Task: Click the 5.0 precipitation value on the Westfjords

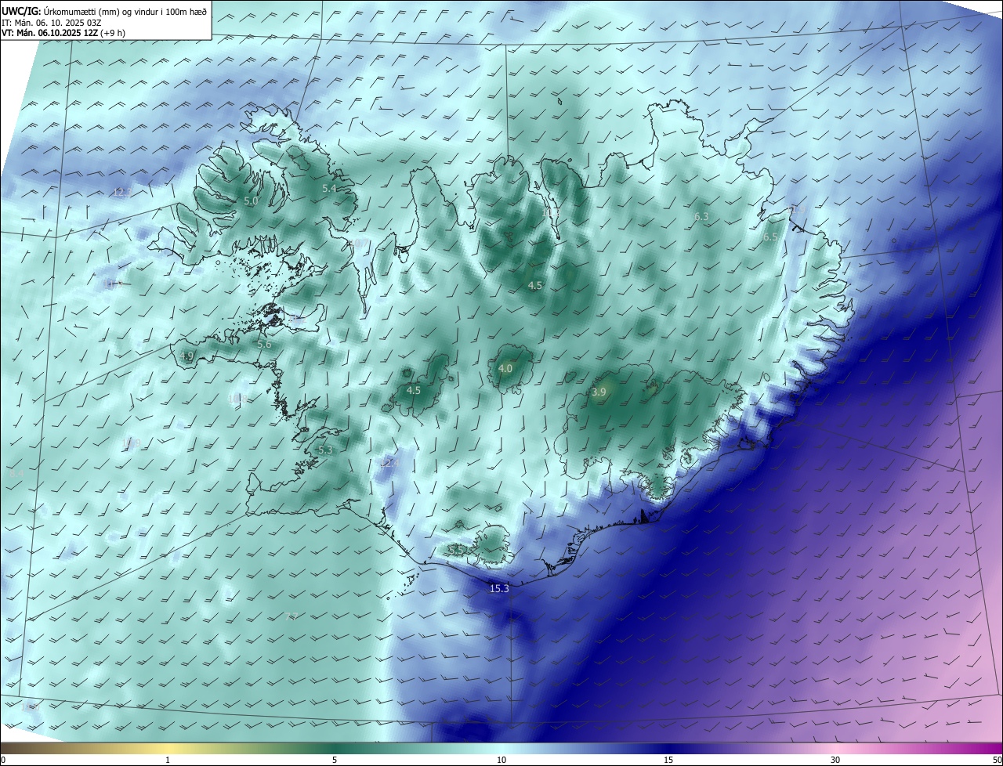Action: pyautogui.click(x=251, y=201)
